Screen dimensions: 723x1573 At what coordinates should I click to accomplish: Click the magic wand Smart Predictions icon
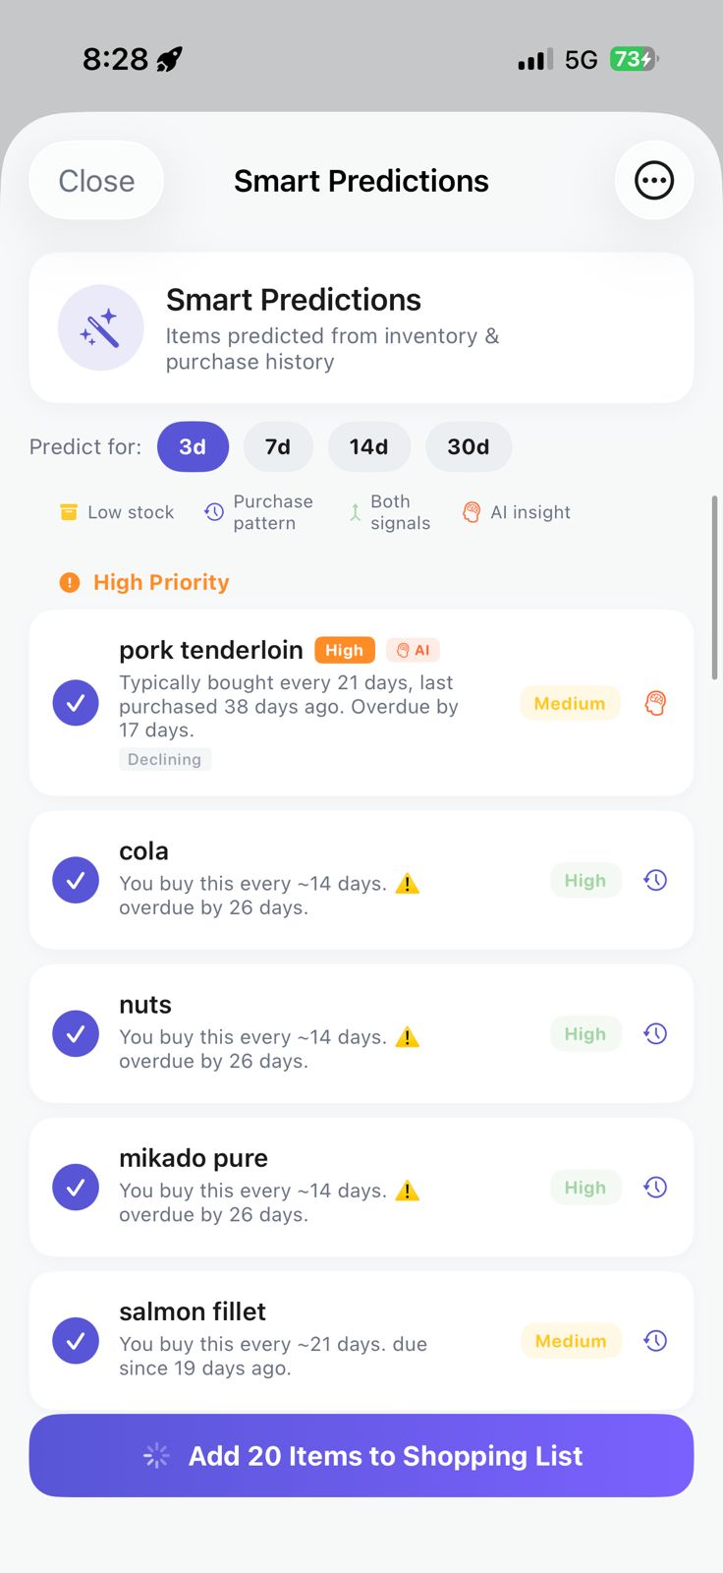tap(101, 327)
